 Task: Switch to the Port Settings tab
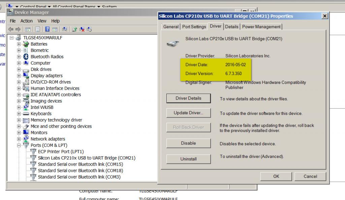[194, 27]
